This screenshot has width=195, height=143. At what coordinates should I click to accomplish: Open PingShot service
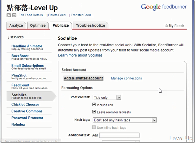(19, 75)
